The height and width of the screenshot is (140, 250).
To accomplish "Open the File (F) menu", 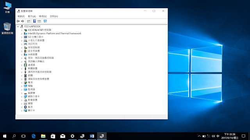I will (x=21, y=16).
